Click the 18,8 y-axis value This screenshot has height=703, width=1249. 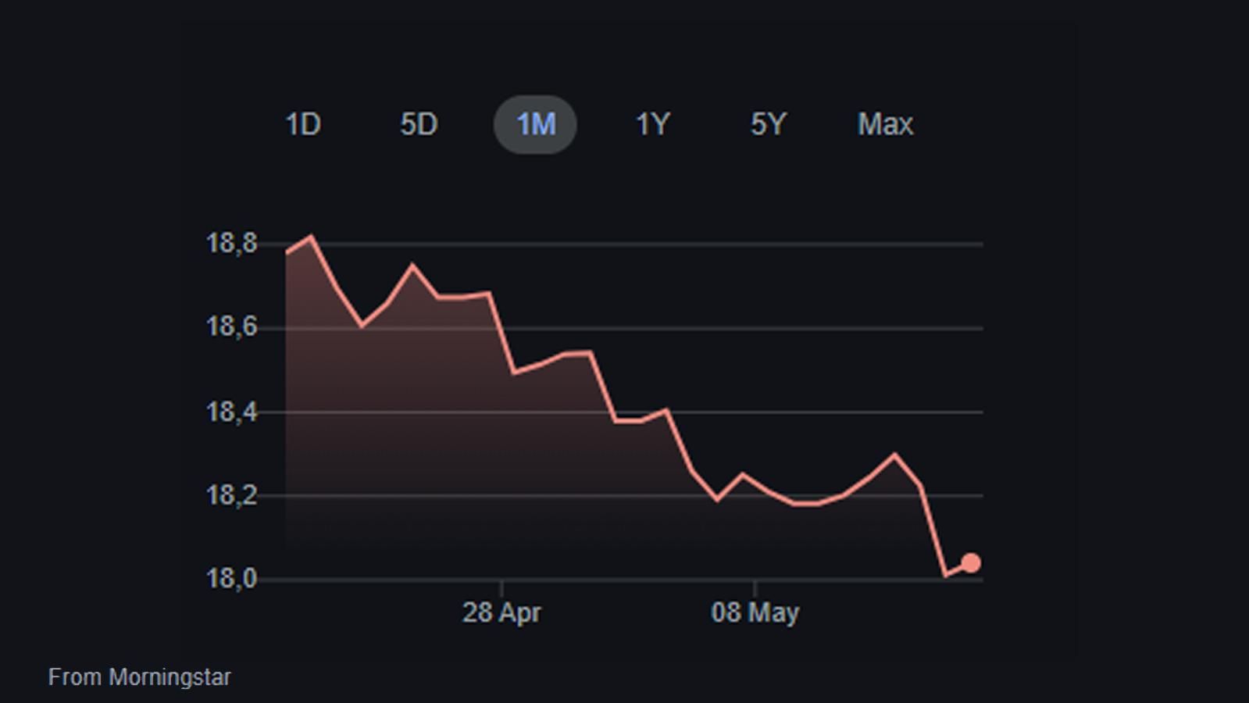tap(230, 243)
